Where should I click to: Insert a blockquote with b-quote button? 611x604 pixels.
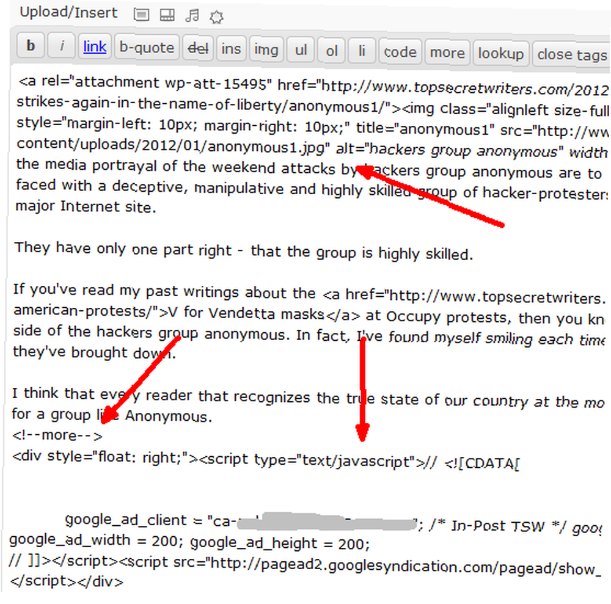pyautogui.click(x=147, y=48)
